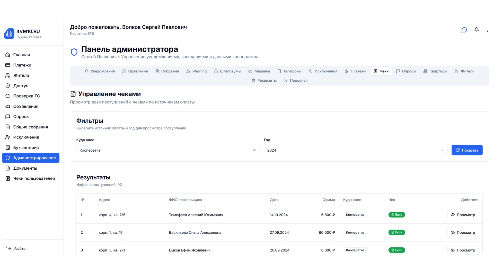Expand the year selector showing 2024
The height and width of the screenshot is (278, 494).
[355, 150]
